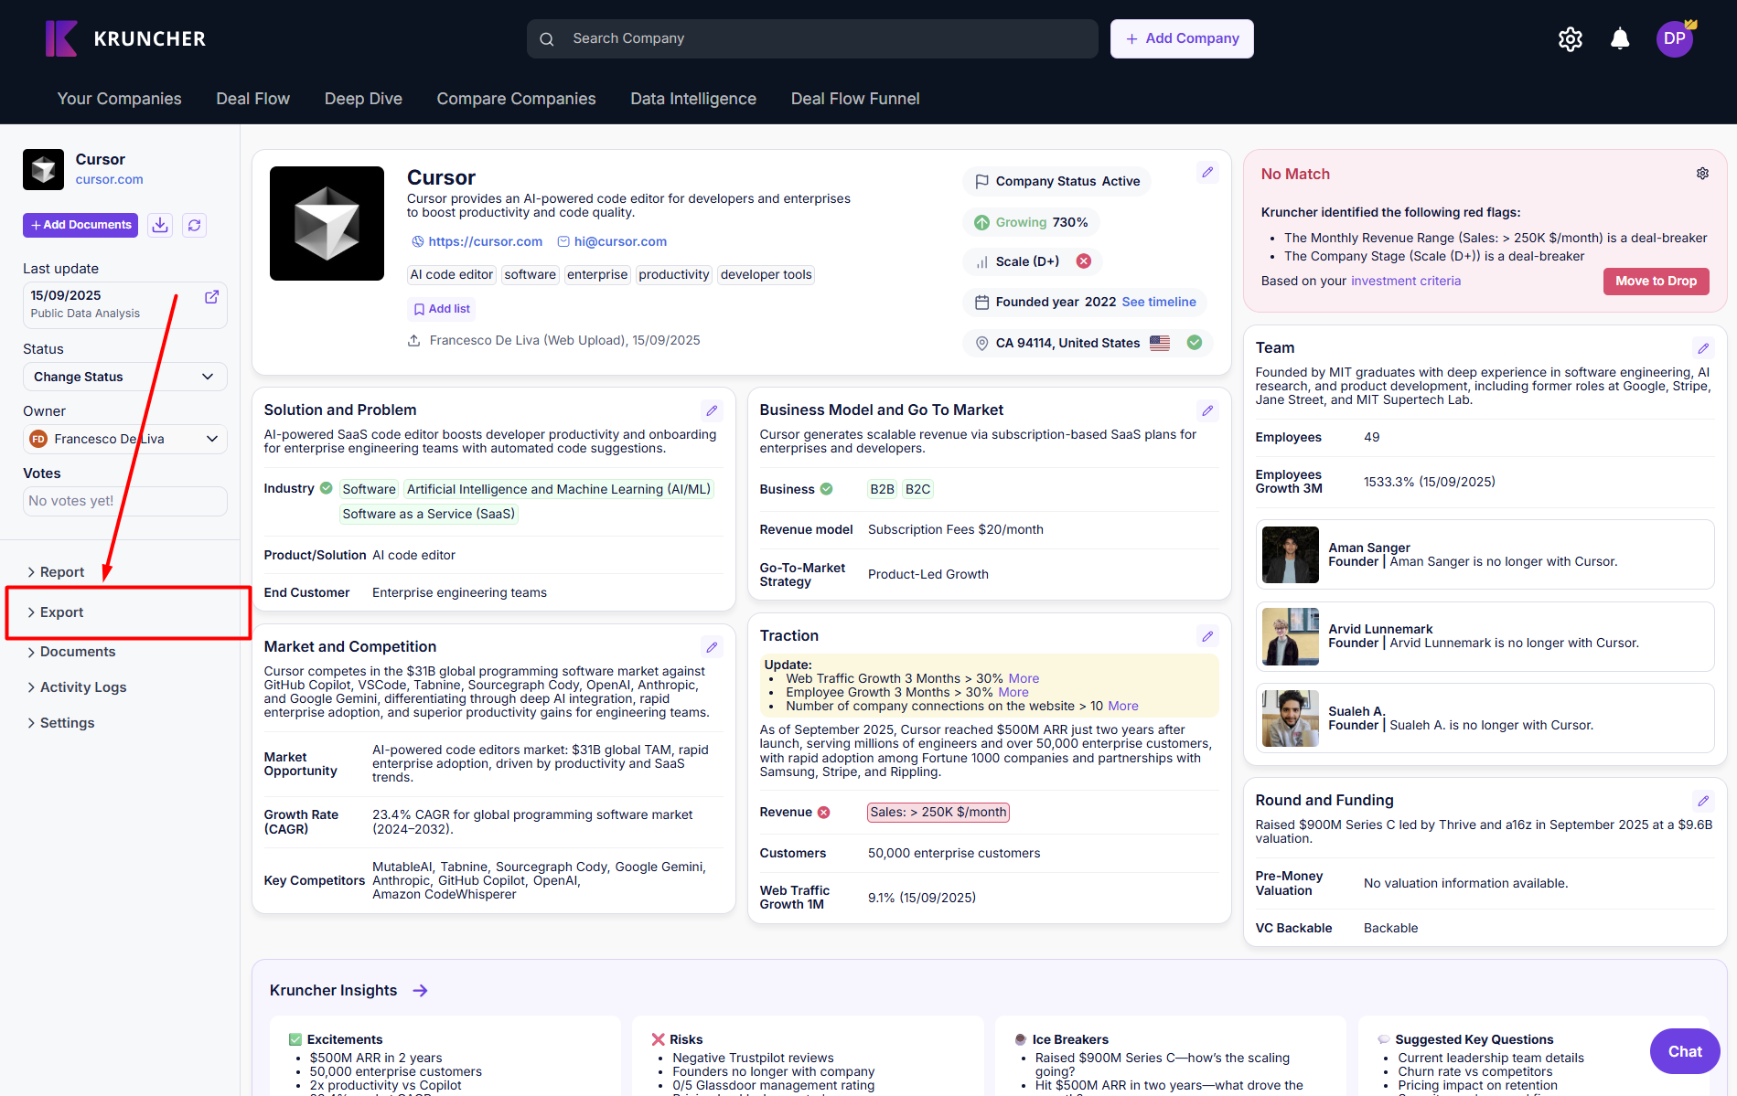This screenshot has width=1737, height=1096.
Task: Edit the Solution and Problem section
Action: point(712,410)
